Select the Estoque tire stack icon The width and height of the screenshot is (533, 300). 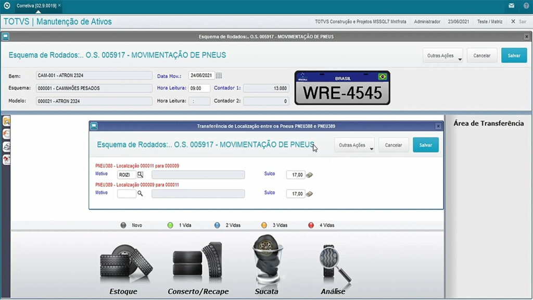pyautogui.click(x=126, y=264)
